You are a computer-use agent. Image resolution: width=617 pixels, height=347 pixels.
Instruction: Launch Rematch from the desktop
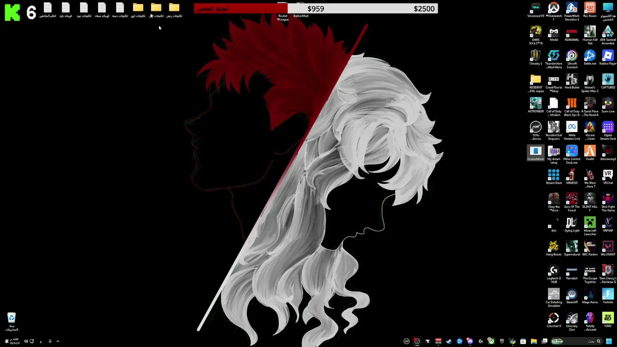pyautogui.click(x=572, y=273)
